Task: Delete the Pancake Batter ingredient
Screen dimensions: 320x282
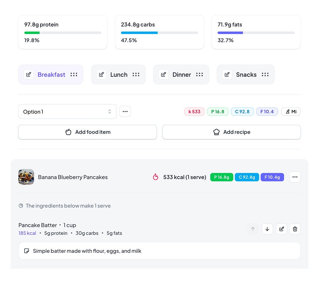Action: [x=295, y=229]
